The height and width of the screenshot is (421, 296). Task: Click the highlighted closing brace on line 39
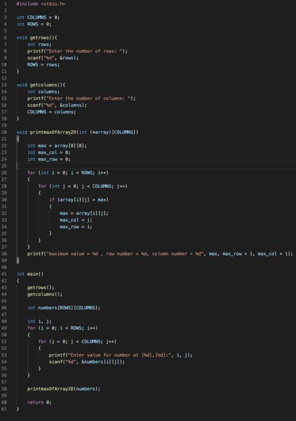pos(18,260)
